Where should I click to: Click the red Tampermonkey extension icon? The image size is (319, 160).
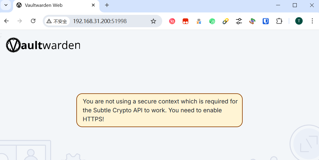point(186,21)
